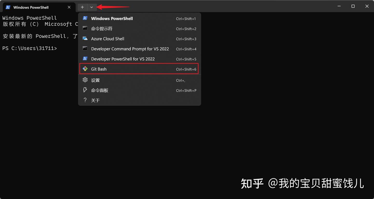This screenshot has width=374, height=199.
Task: Launch Git Bash from the menu
Action: pyautogui.click(x=99, y=69)
